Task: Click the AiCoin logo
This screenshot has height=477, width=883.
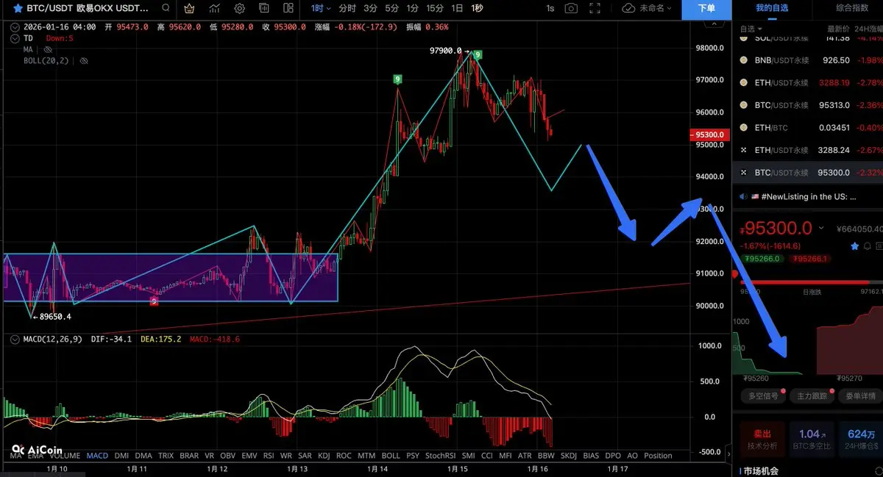Action: click(x=36, y=450)
